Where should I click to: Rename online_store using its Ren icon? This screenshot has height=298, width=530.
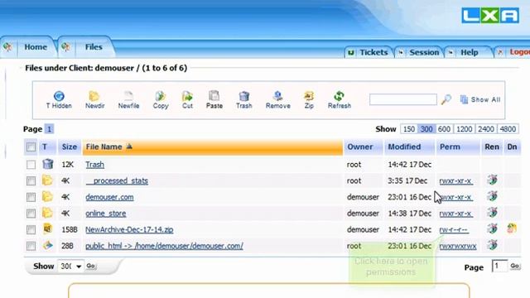tap(492, 213)
